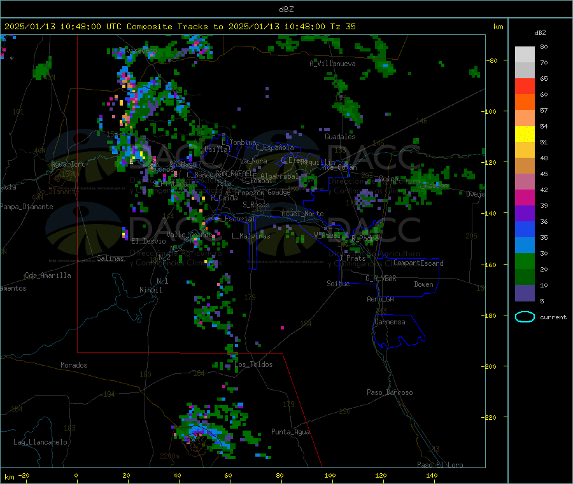Image resolution: width=573 pixels, height=484 pixels.
Task: Click the Aero_GA label
Action: (380, 299)
